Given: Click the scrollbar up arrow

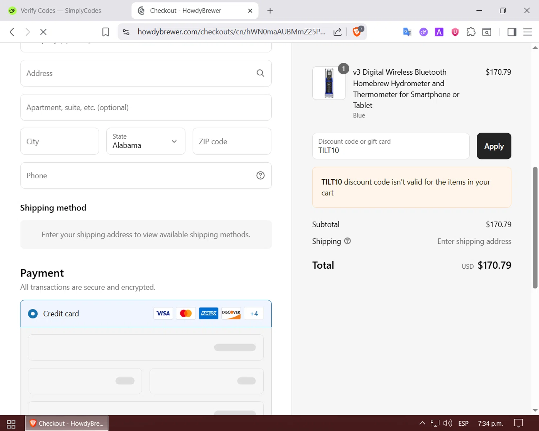Looking at the screenshot, I should click(x=535, y=47).
